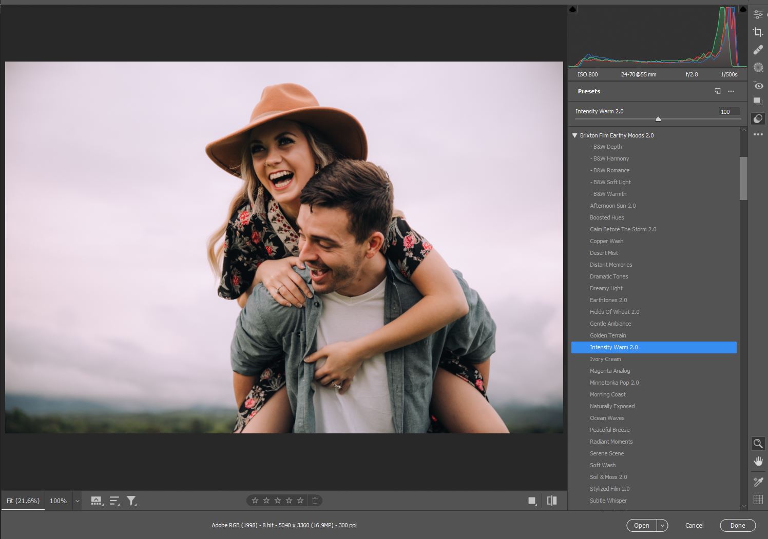Select the Healing brush tool

coord(758,50)
